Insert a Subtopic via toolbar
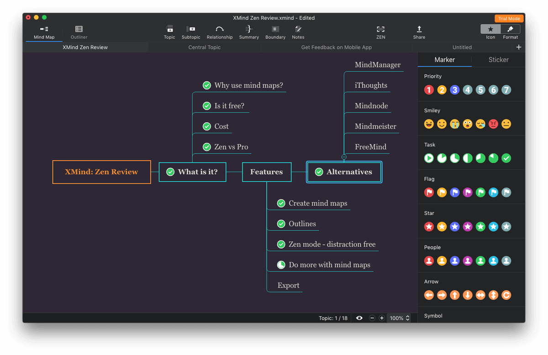548x355 pixels. coord(191,32)
